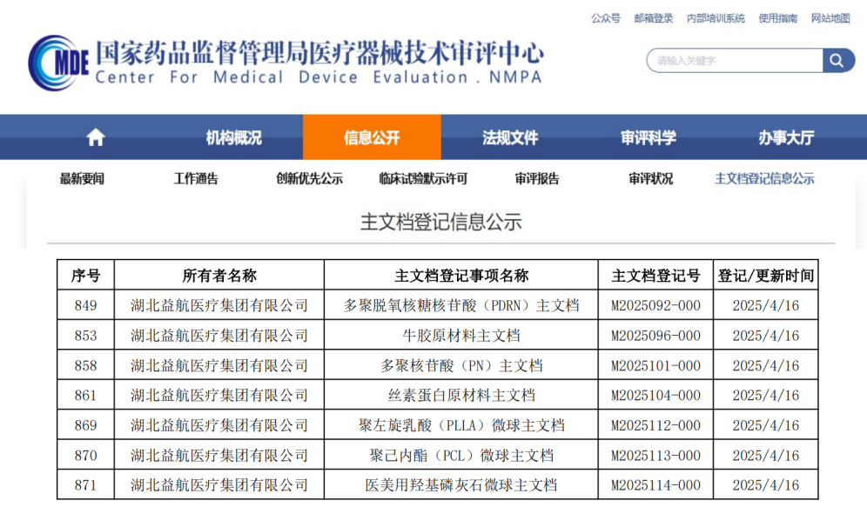
Task: Select cell 多聚核苷酸（PN）主文档
Action: point(461,365)
